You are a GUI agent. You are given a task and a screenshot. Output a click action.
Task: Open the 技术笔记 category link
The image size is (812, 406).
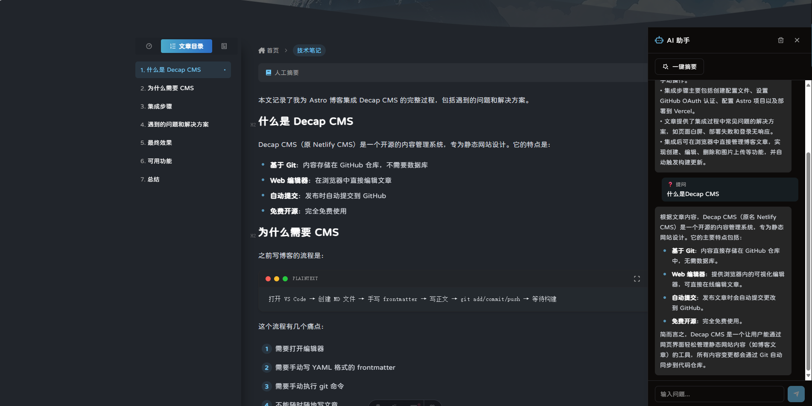point(309,50)
